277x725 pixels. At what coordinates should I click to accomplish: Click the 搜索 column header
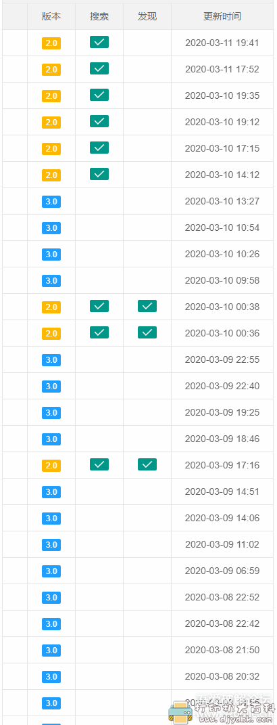tap(99, 17)
